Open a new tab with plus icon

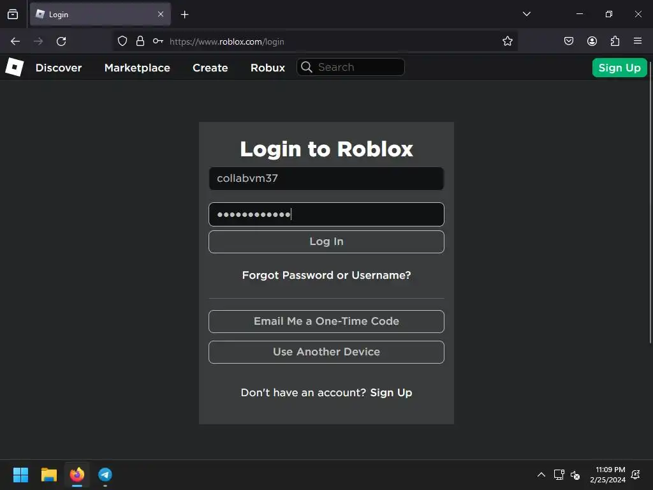click(184, 15)
